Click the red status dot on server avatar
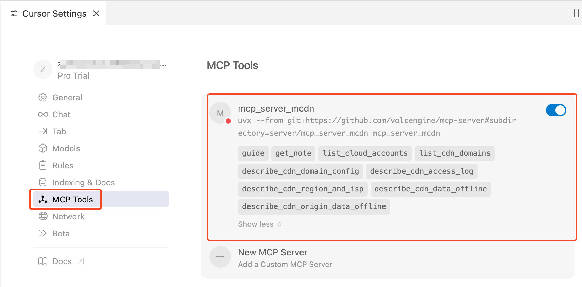The image size is (582, 287). (x=228, y=121)
